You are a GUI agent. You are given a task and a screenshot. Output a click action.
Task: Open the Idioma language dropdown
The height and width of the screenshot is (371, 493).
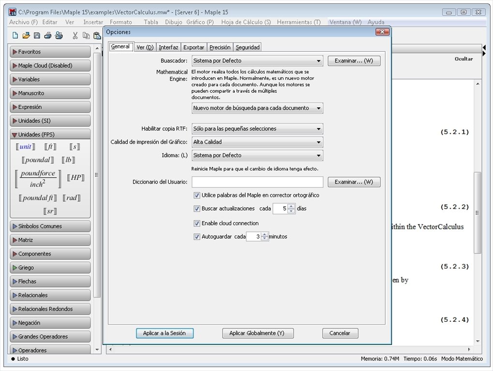pyautogui.click(x=257, y=156)
